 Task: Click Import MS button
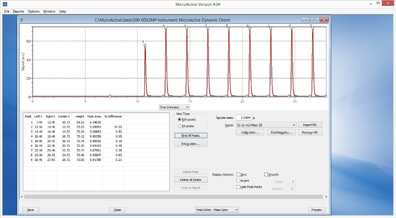click(x=310, y=125)
